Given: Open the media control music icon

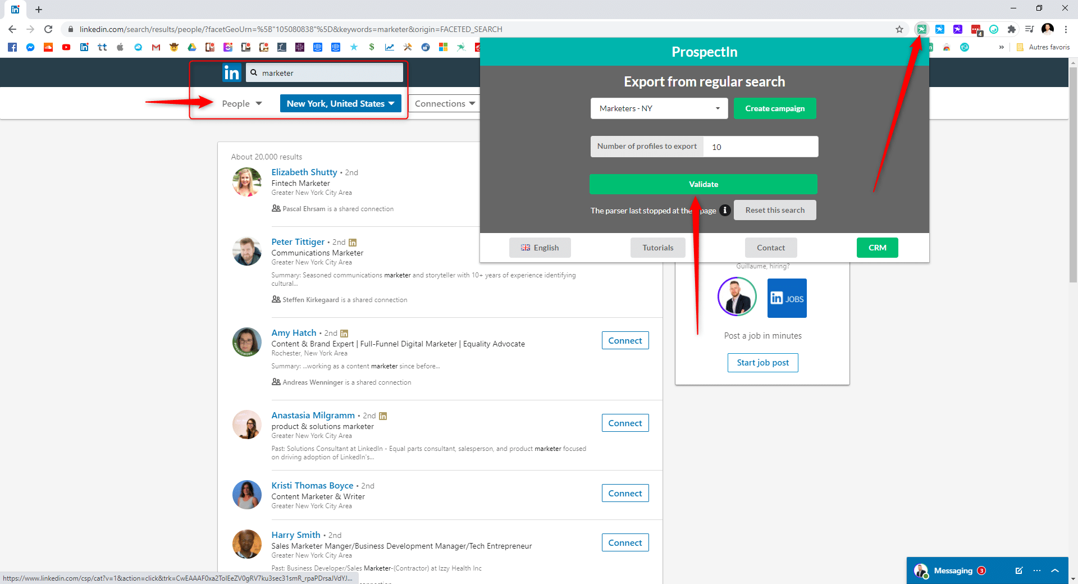Looking at the screenshot, I should 1030,29.
